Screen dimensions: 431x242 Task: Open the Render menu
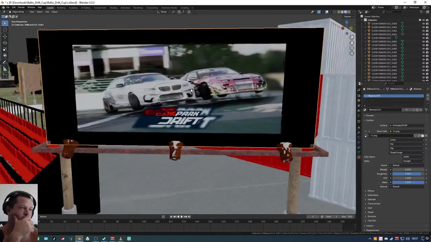pyautogui.click(x=21, y=7)
